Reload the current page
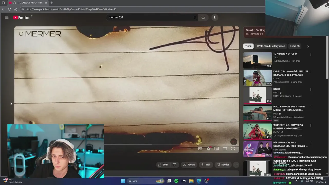The height and width of the screenshot is (185, 329). coord(10,9)
